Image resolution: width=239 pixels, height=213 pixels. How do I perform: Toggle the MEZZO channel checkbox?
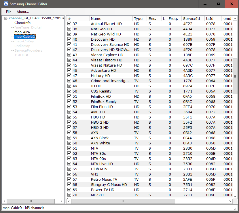[69, 195]
